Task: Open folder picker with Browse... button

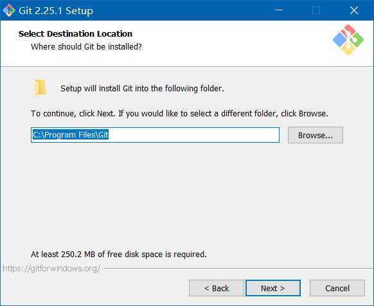Action: [x=316, y=135]
